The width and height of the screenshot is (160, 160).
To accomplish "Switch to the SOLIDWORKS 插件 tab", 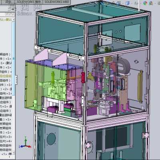I will [x=29, y=2].
